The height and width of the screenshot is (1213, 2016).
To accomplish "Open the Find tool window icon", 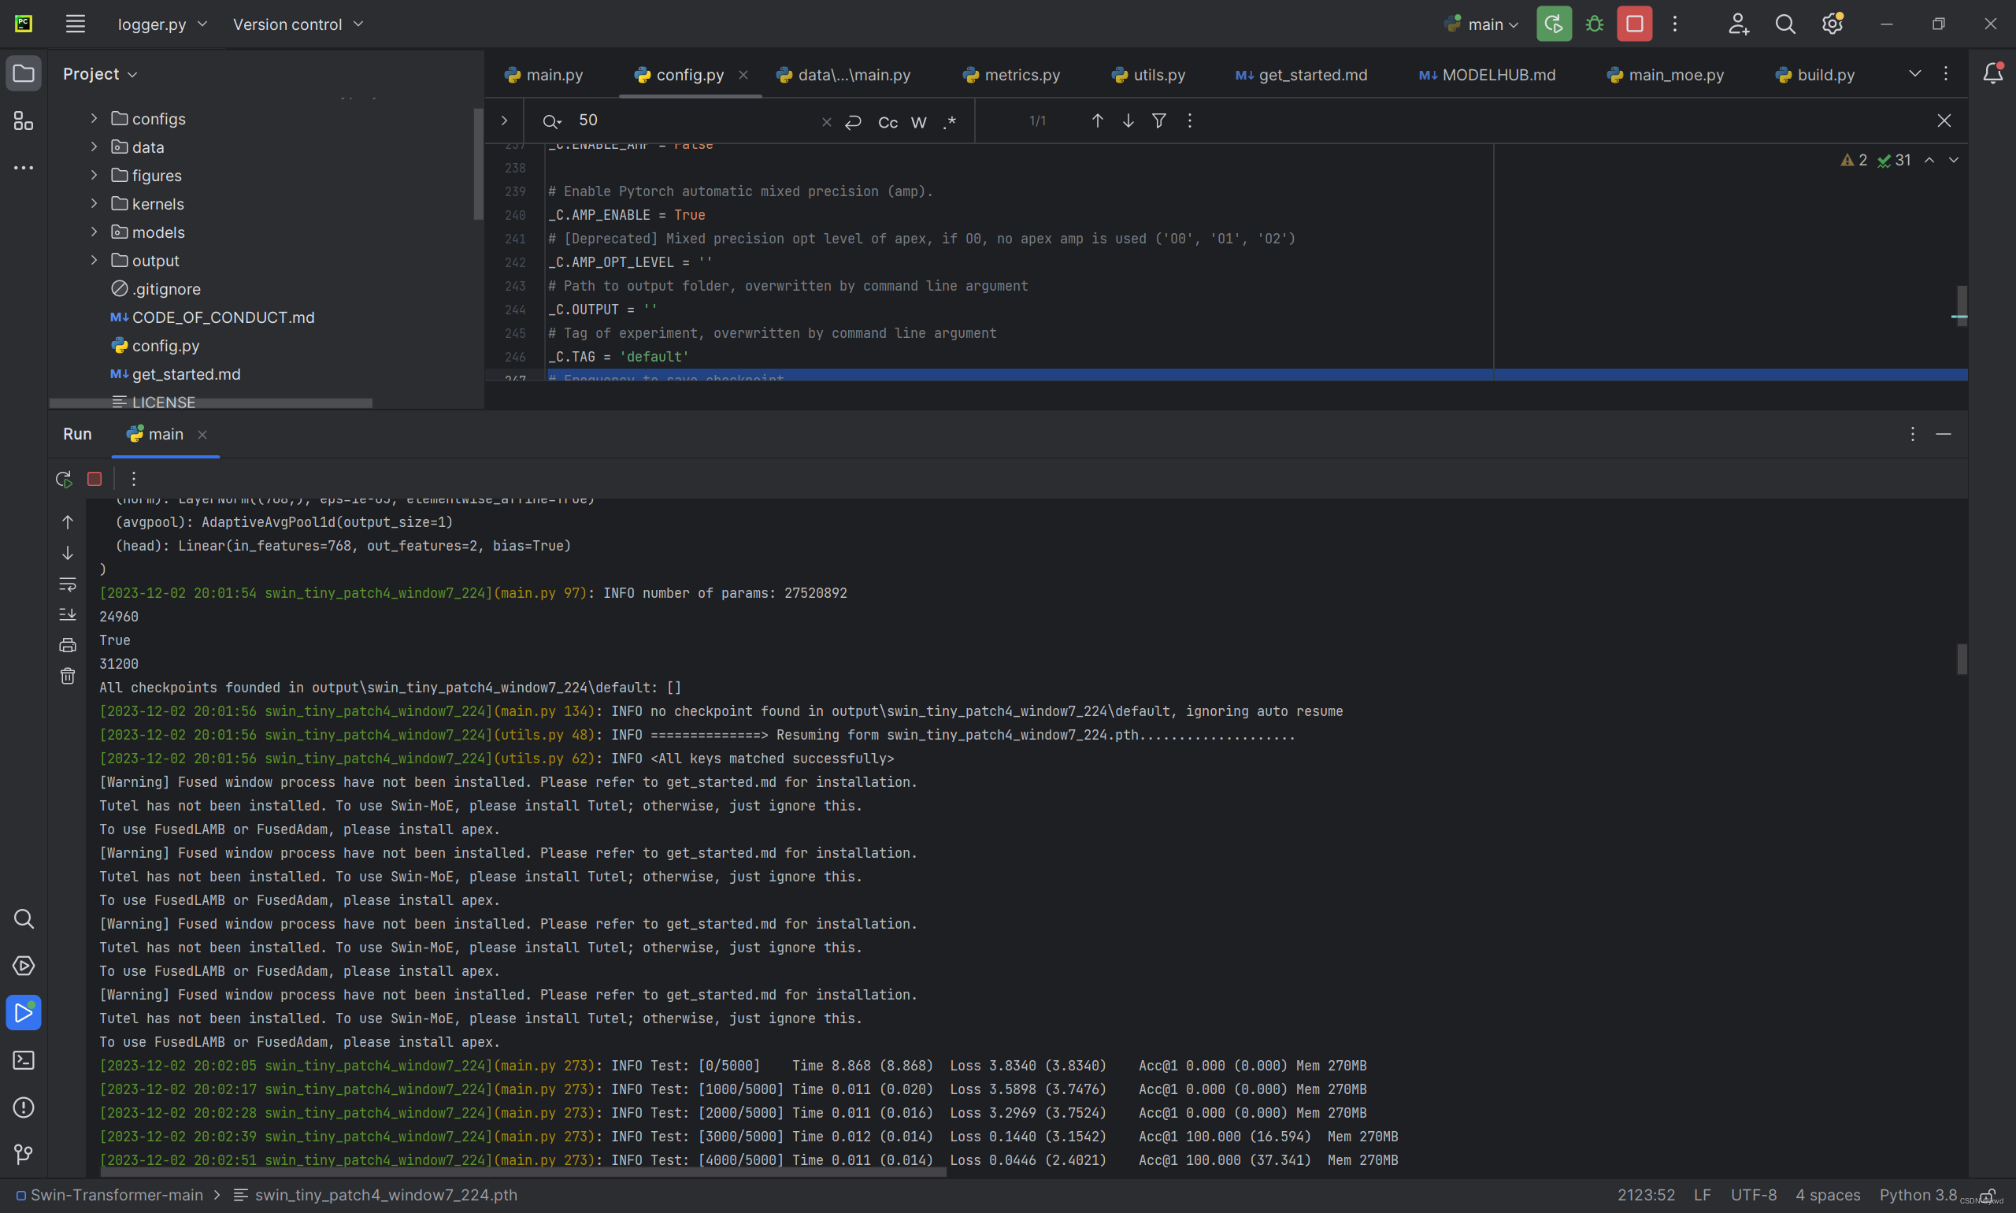I will tap(24, 918).
